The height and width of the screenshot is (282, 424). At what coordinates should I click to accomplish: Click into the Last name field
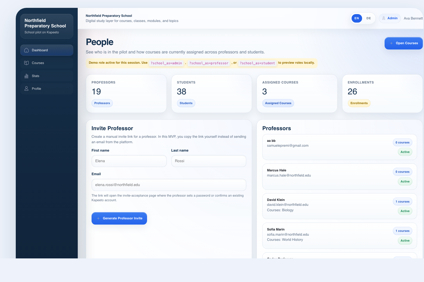208,161
